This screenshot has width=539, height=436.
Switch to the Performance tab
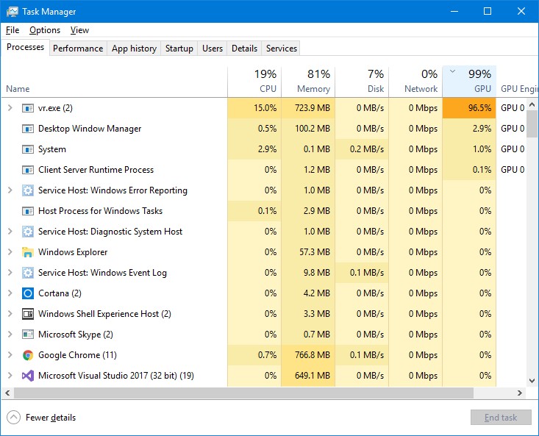[78, 49]
